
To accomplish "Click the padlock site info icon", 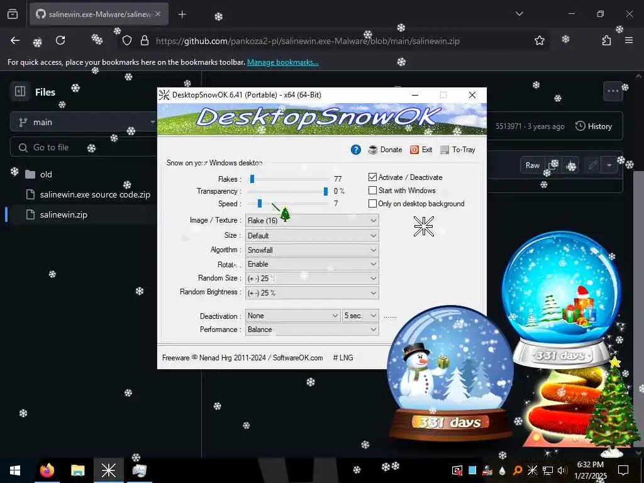I will point(144,40).
